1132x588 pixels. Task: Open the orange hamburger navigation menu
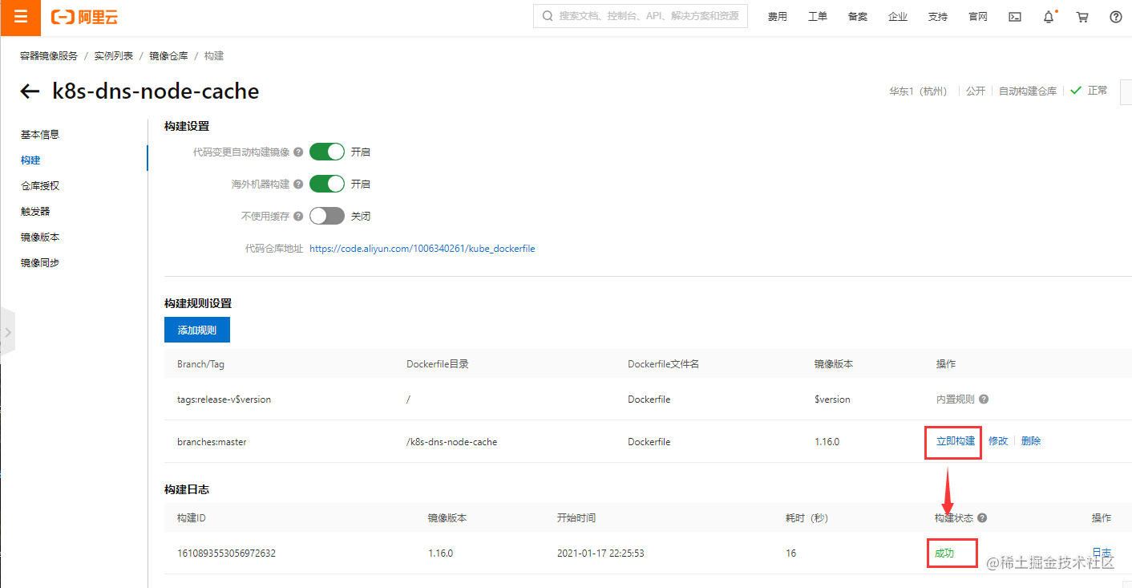[20, 17]
